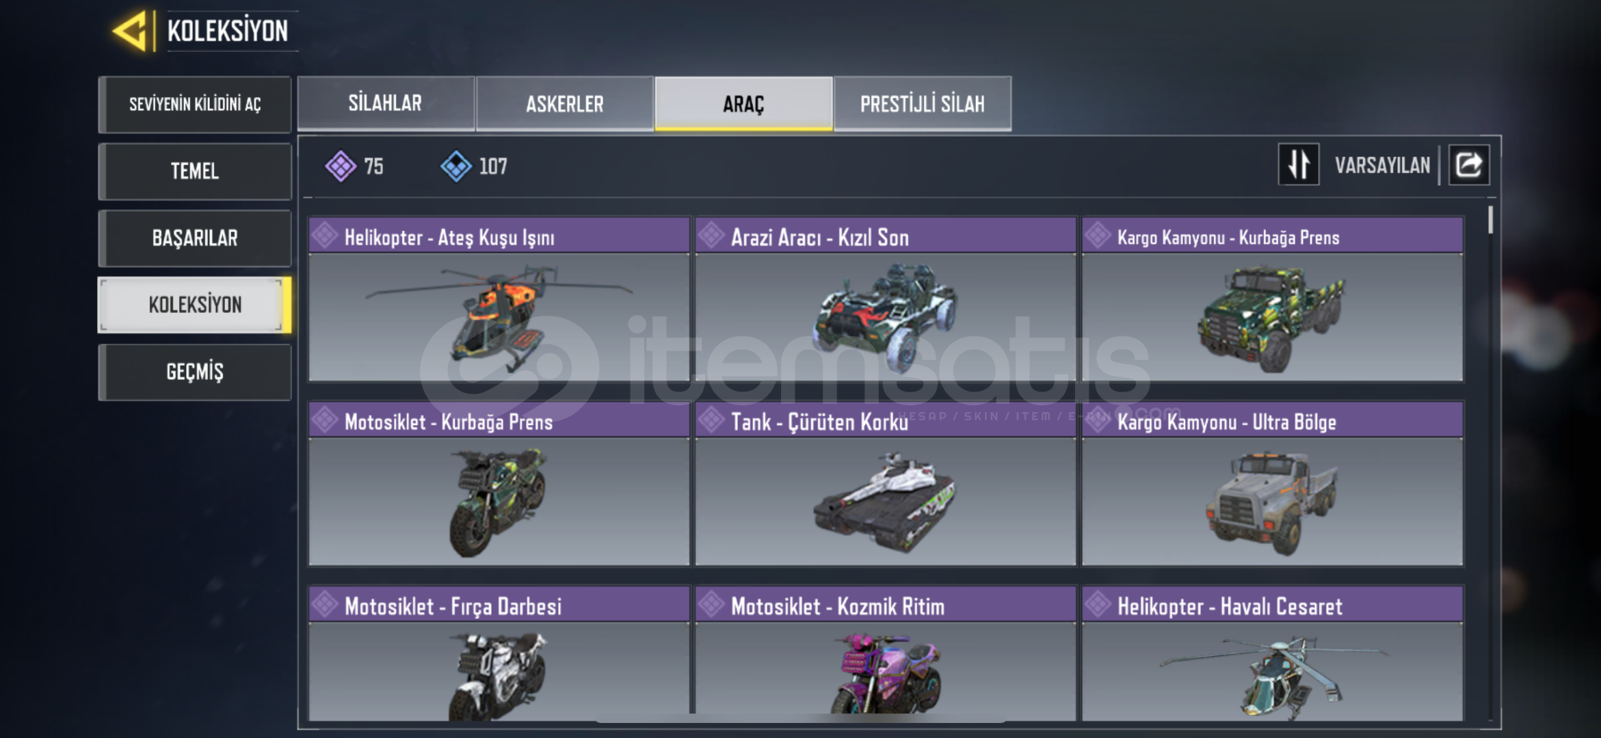Switch to the ASKERLER tab
The image size is (1601, 738).
tap(565, 103)
